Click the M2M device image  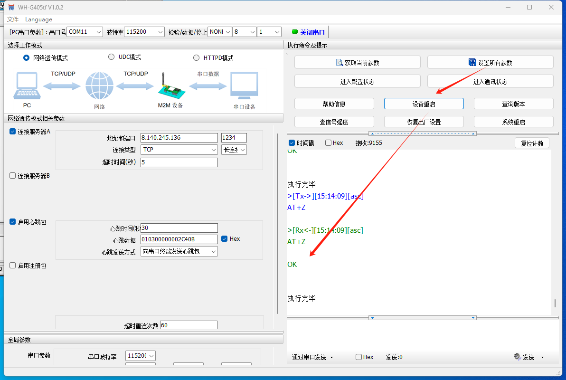coord(169,85)
